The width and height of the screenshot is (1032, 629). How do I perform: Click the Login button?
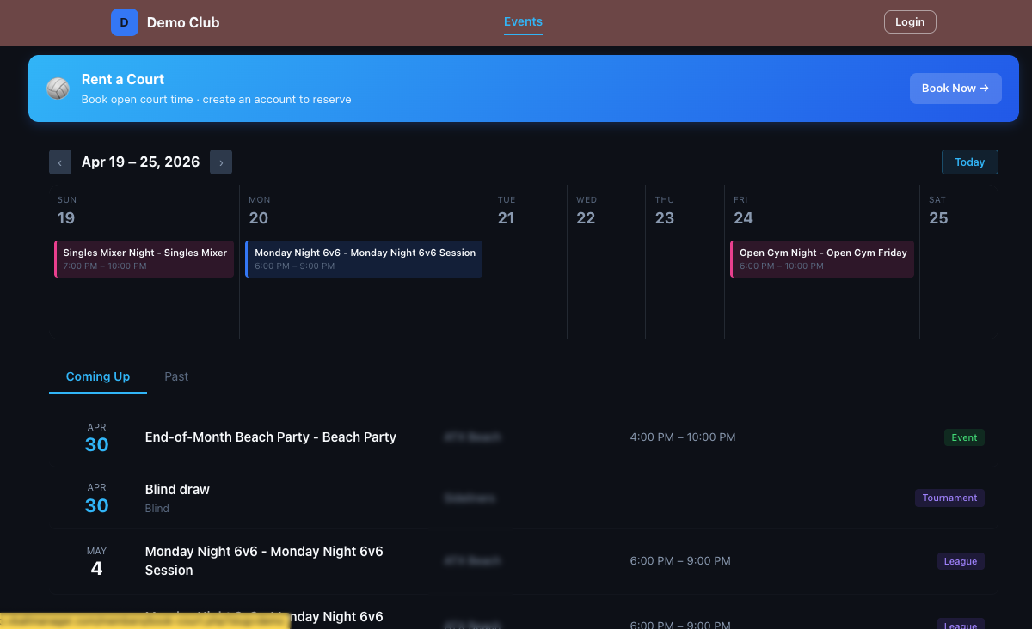[910, 21]
